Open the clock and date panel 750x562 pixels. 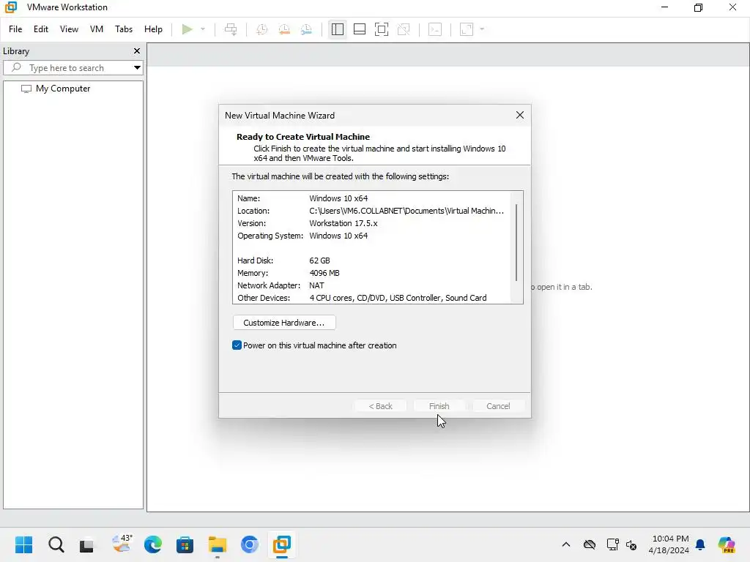pyautogui.click(x=669, y=544)
